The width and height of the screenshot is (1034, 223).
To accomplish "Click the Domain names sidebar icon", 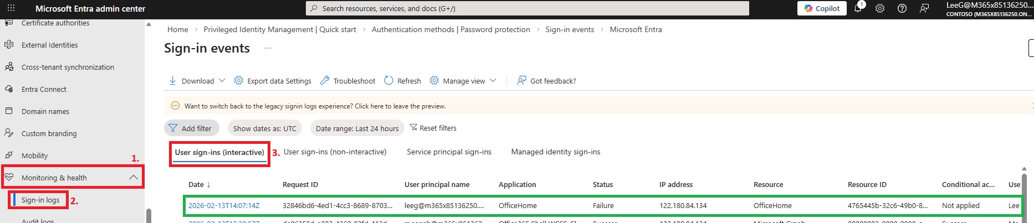I will (9, 111).
